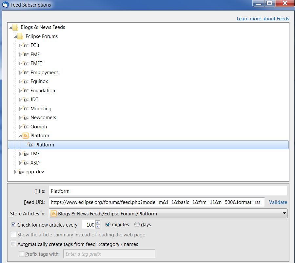Image resolution: width=295 pixels, height=263 pixels.
Task: Click the Feed URL input field
Action: [157, 202]
